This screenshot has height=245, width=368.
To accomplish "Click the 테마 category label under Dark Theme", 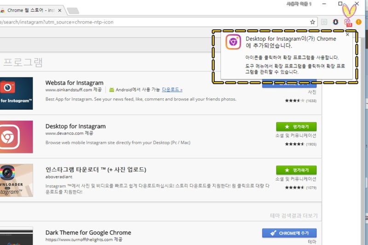I will (312, 242).
